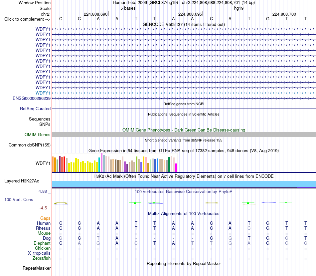The width and height of the screenshot is (316, 276).
Task: Click the Common dbSNP(155) label
Action: pyautogui.click(x=30, y=145)
